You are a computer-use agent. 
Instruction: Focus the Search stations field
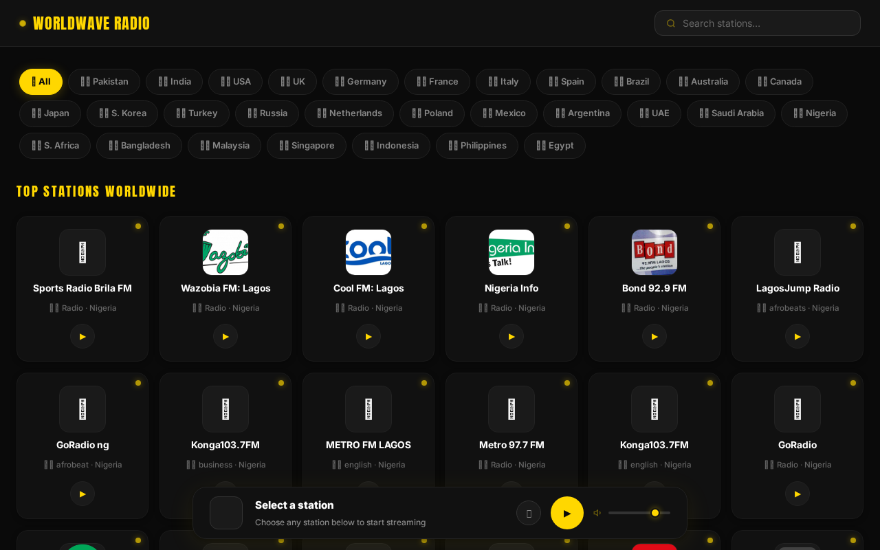click(758, 23)
